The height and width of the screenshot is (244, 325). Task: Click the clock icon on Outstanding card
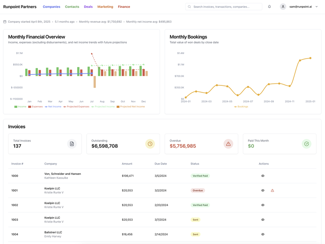[150, 144]
